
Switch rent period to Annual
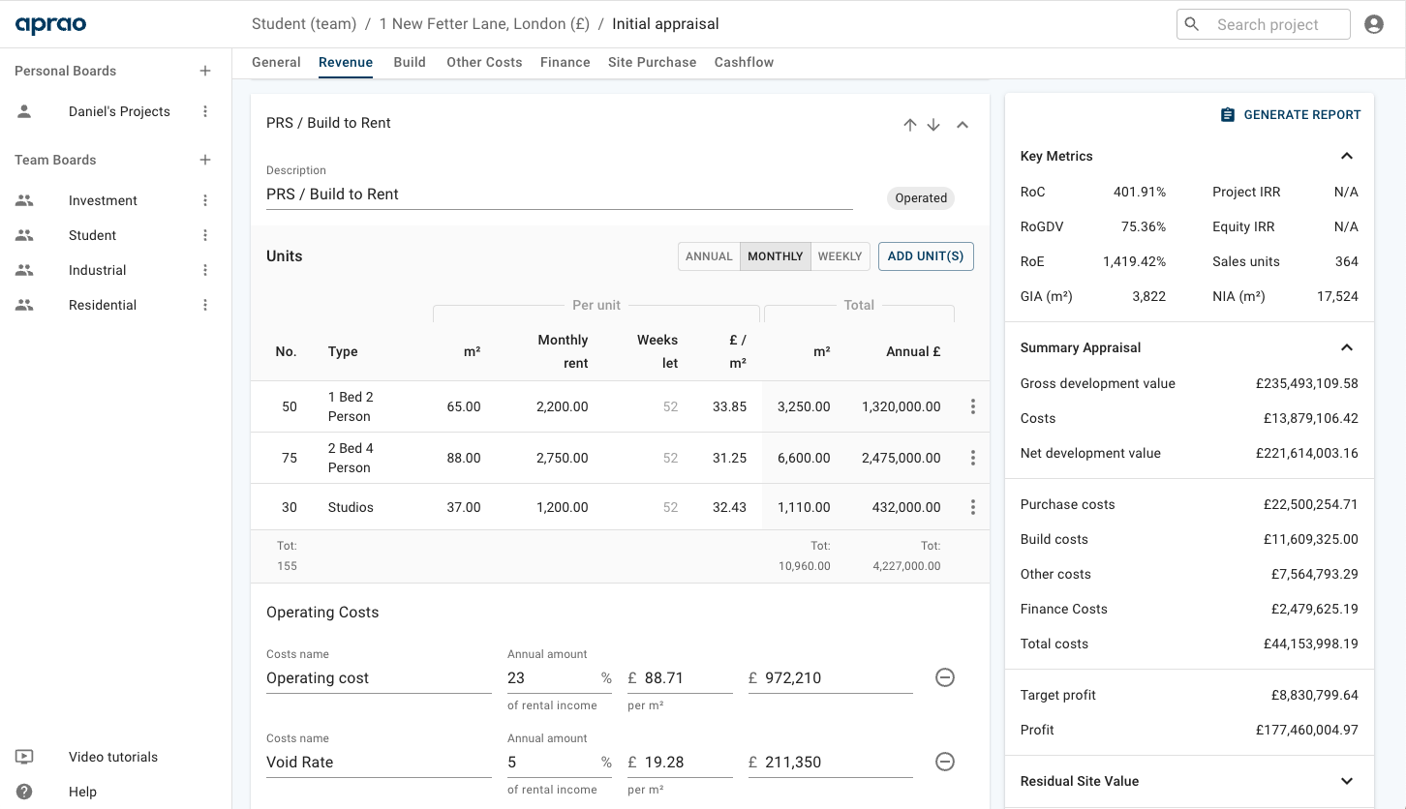click(709, 256)
